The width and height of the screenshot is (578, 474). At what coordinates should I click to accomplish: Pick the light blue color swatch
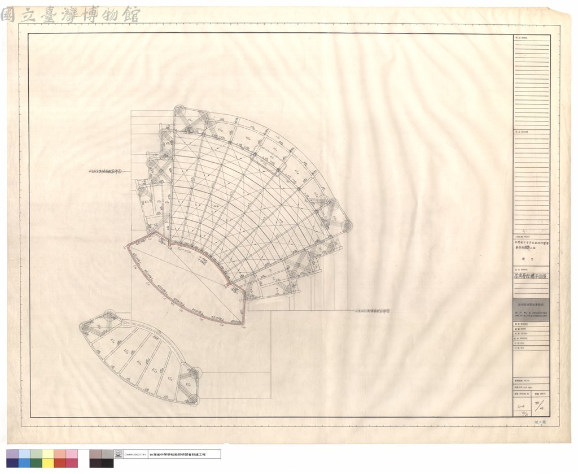tap(24, 454)
